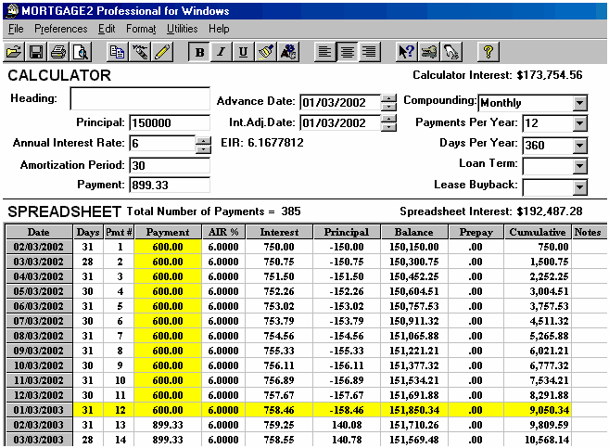Click the yellow pencil edit icon

tap(163, 51)
